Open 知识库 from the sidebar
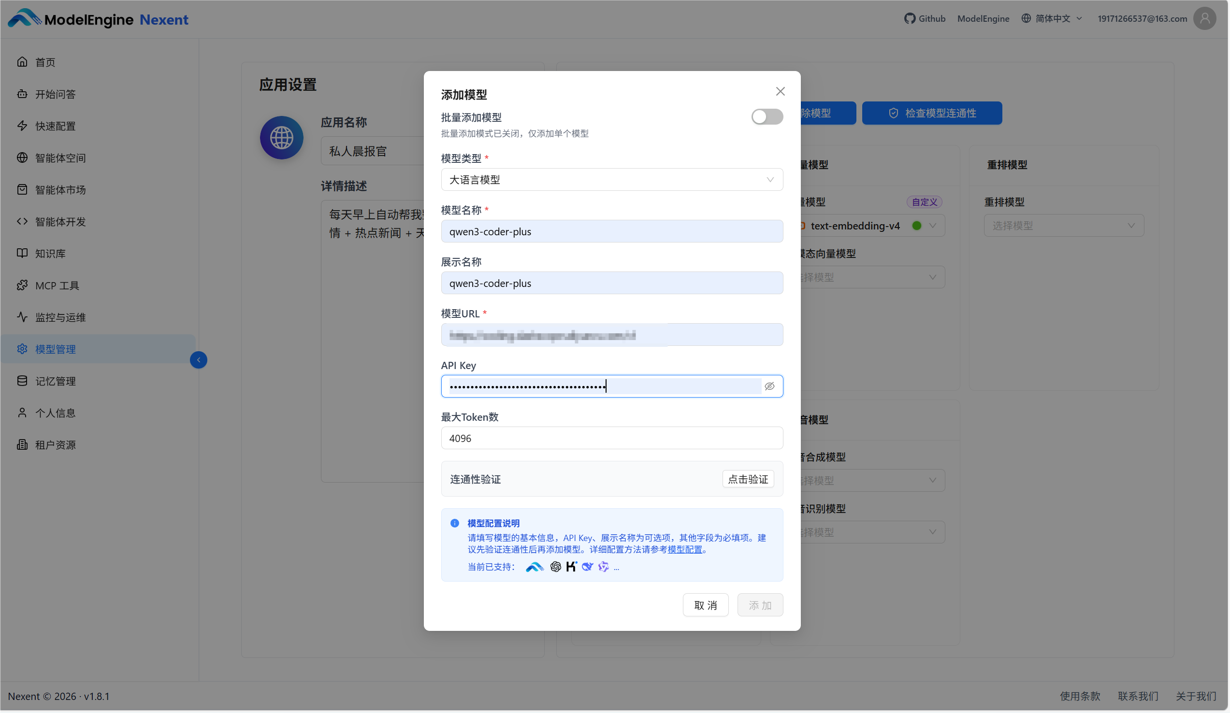 tap(50, 254)
